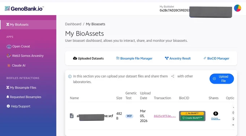
Task: Click the more... shares link
Action: click(x=216, y=118)
